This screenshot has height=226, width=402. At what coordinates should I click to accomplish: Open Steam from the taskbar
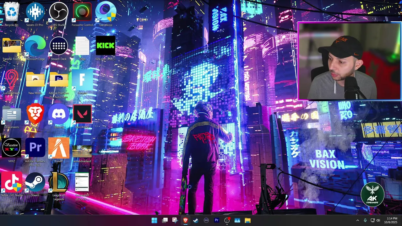coord(196,220)
